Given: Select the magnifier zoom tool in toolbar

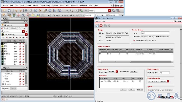Looking at the screenshot, I should [x=71, y=11].
